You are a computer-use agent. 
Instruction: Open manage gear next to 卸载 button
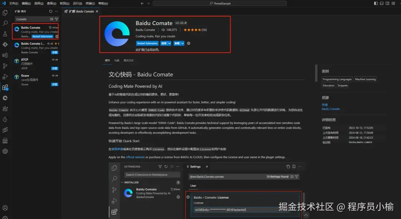[x=189, y=43]
